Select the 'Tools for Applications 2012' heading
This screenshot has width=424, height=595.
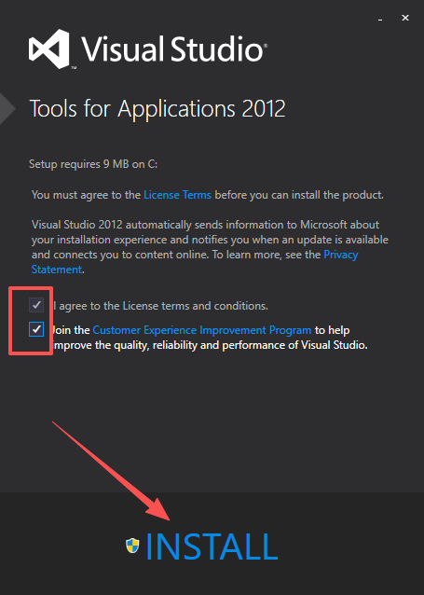coord(157,108)
